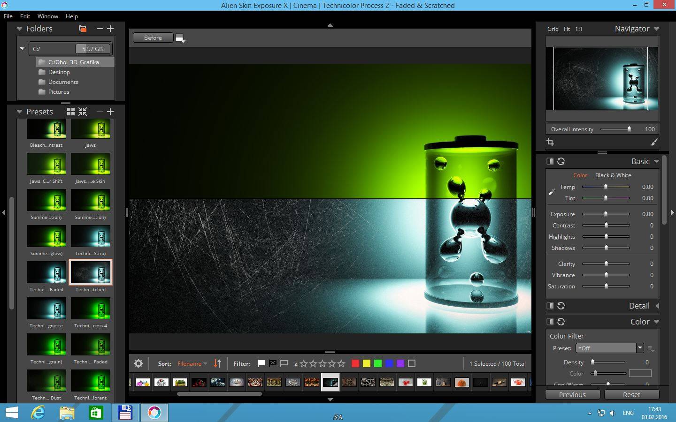Reset the Color panel with its refresh icon

[561, 322]
